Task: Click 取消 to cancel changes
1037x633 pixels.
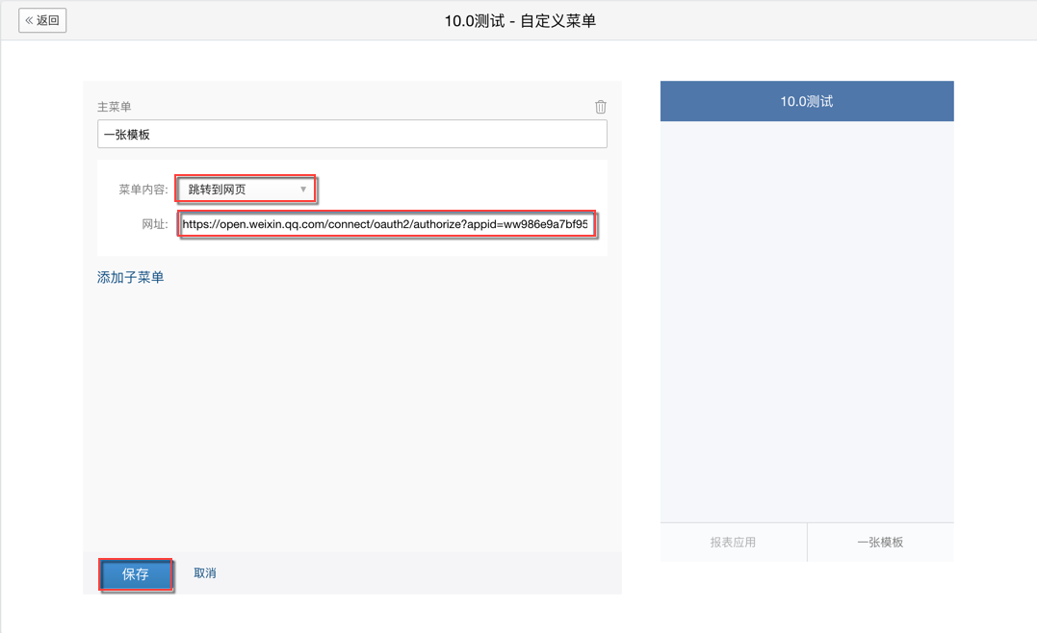Action: pos(205,572)
